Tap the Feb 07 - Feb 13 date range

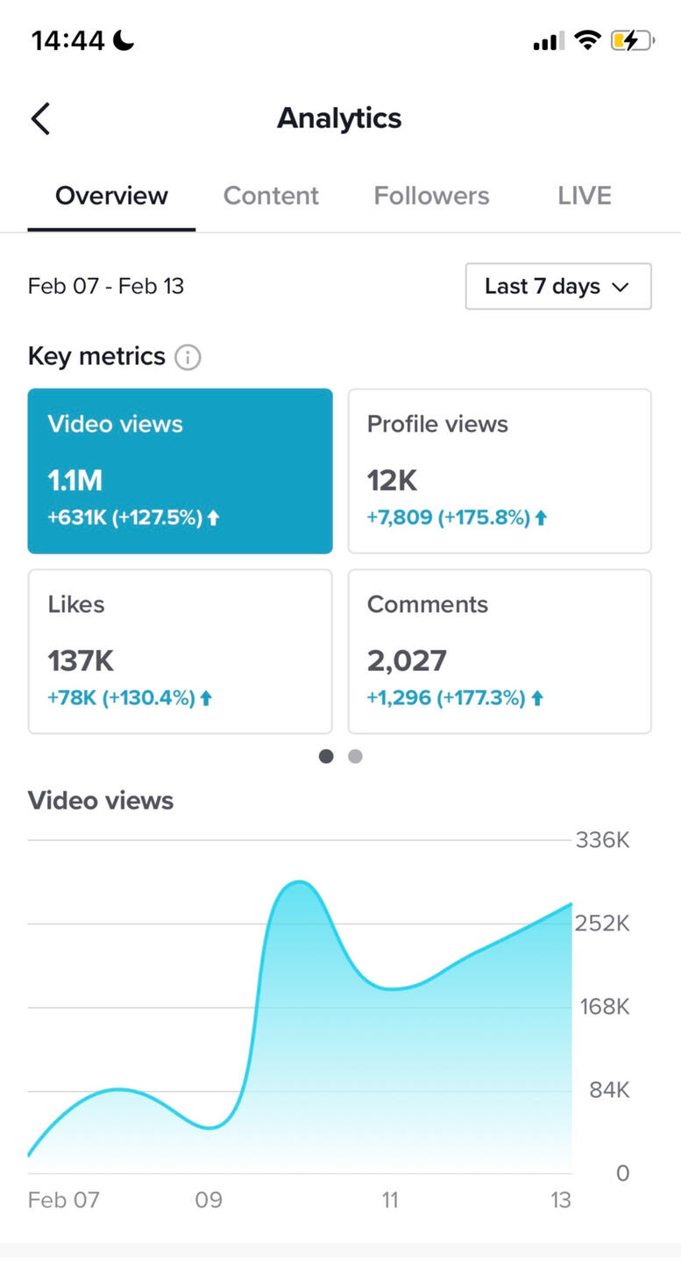tap(106, 287)
